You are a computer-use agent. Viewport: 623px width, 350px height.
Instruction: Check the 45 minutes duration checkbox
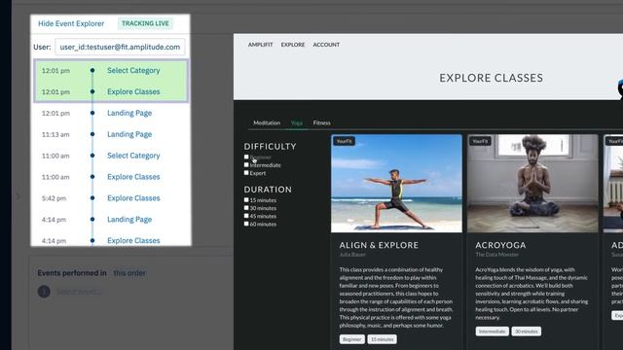click(x=246, y=216)
